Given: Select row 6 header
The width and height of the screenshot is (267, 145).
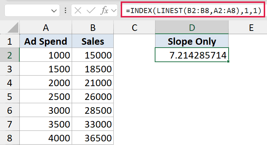Looking at the screenshot, I should coord(10,110).
